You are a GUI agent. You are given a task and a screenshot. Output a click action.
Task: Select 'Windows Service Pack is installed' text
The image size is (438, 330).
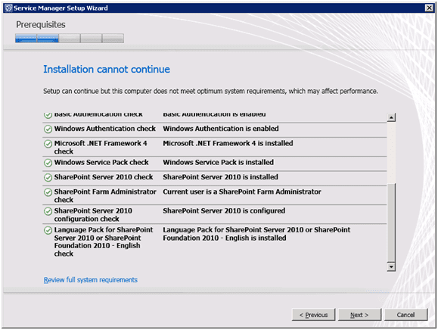click(x=218, y=162)
